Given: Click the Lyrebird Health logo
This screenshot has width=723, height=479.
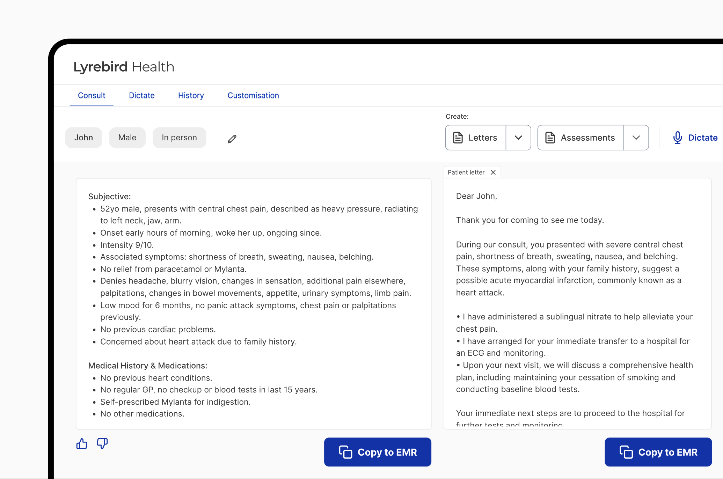Looking at the screenshot, I should (124, 67).
